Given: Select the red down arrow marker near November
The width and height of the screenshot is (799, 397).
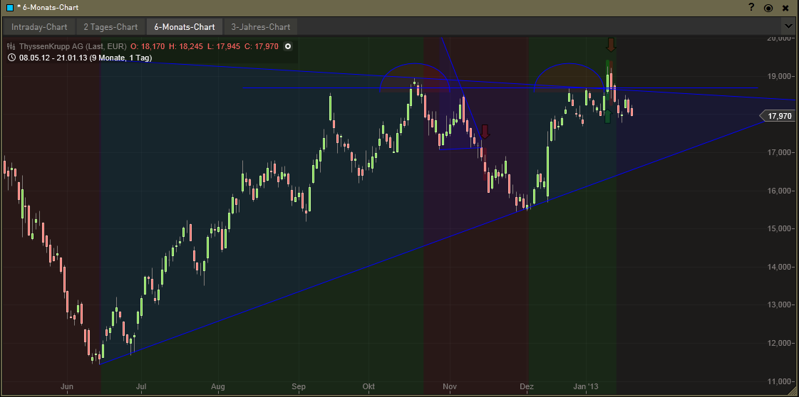Looking at the screenshot, I should (485, 132).
